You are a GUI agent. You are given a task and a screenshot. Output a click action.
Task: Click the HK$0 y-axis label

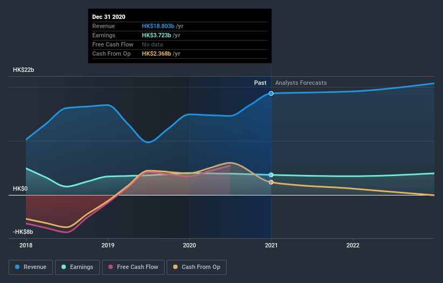[x=20, y=188]
